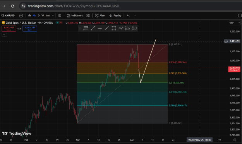The image size is (242, 144).
Task: Reload the page in the browser
Action: tap(13, 6)
